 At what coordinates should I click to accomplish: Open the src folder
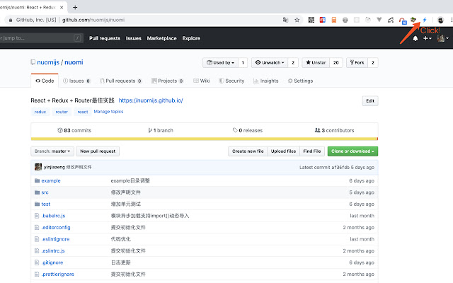[x=45, y=192]
